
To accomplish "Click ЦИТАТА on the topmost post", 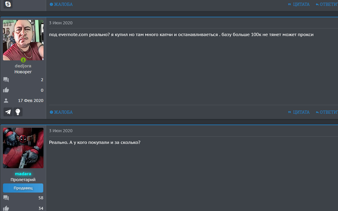I will tap(299, 4).
